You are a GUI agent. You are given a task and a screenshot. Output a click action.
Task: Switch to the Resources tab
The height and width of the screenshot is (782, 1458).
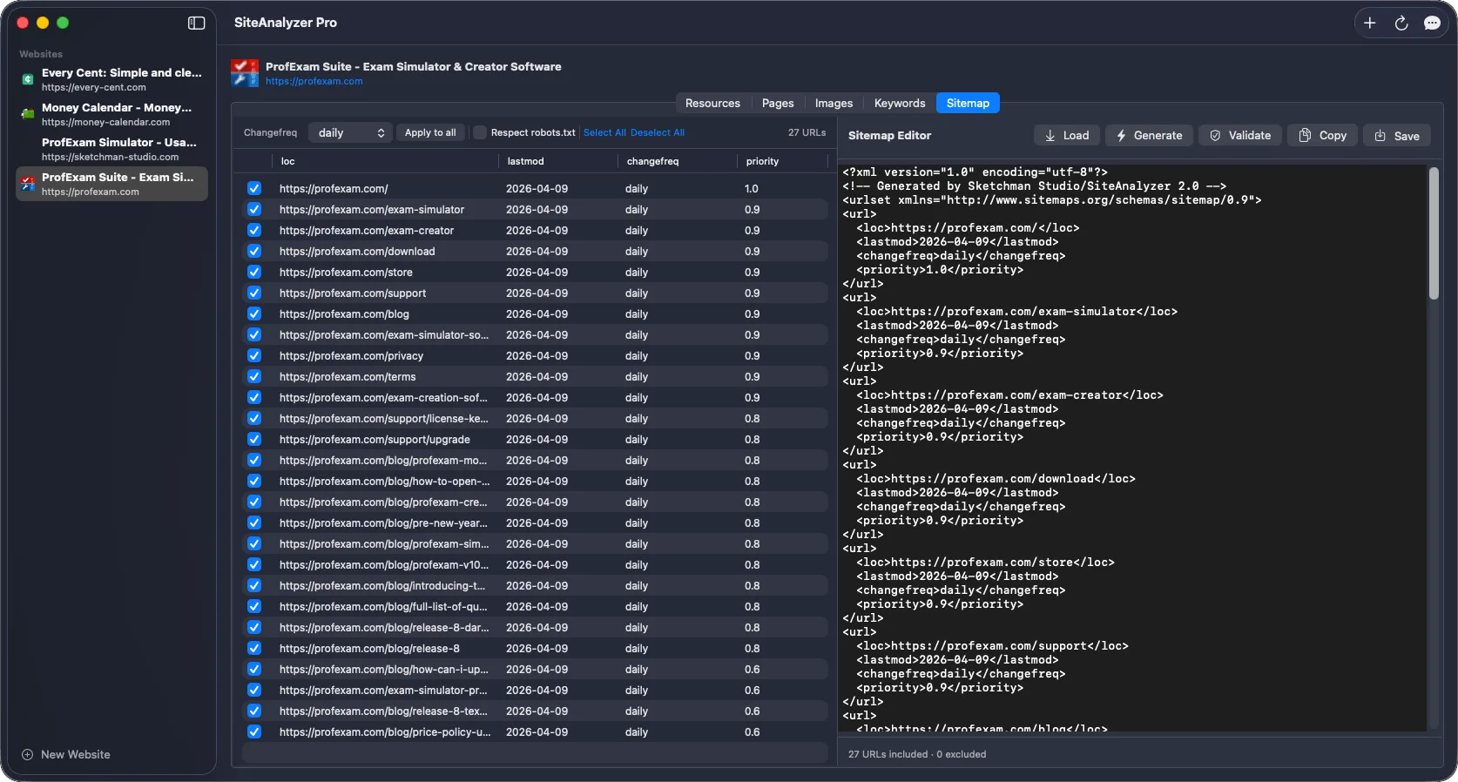[712, 103]
